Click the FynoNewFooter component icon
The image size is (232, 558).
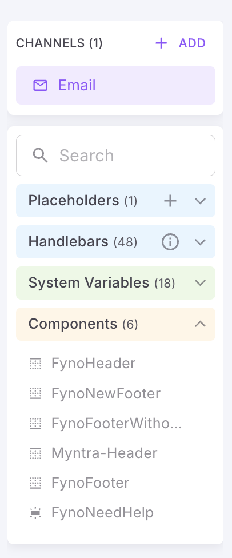point(35,393)
